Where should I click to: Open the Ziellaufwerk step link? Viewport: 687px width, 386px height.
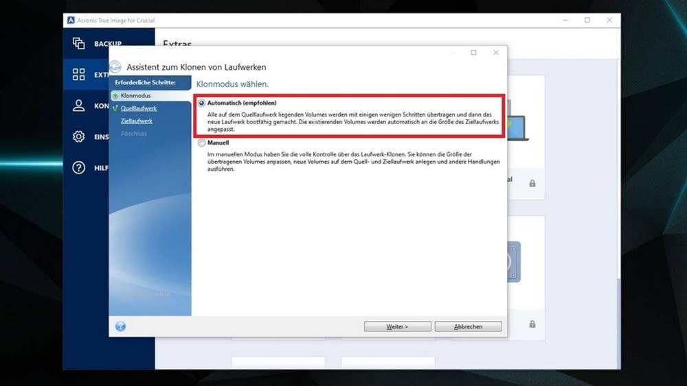click(x=136, y=121)
